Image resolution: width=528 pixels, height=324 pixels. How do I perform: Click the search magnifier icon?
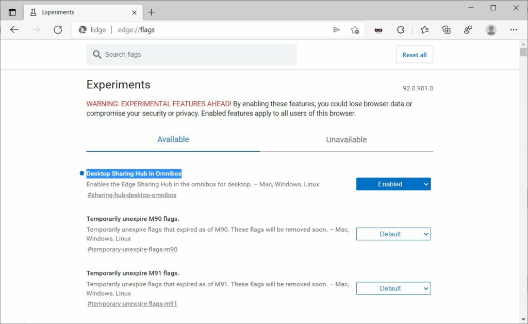pyautogui.click(x=97, y=55)
